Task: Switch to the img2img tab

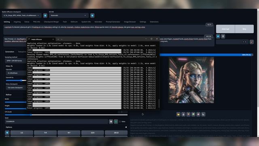Action: (x=17, y=21)
